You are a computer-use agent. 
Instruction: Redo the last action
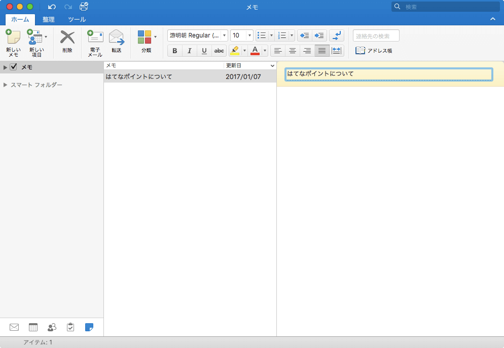68,7
